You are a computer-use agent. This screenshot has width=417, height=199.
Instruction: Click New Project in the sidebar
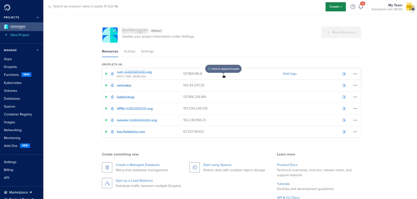(x=20, y=35)
